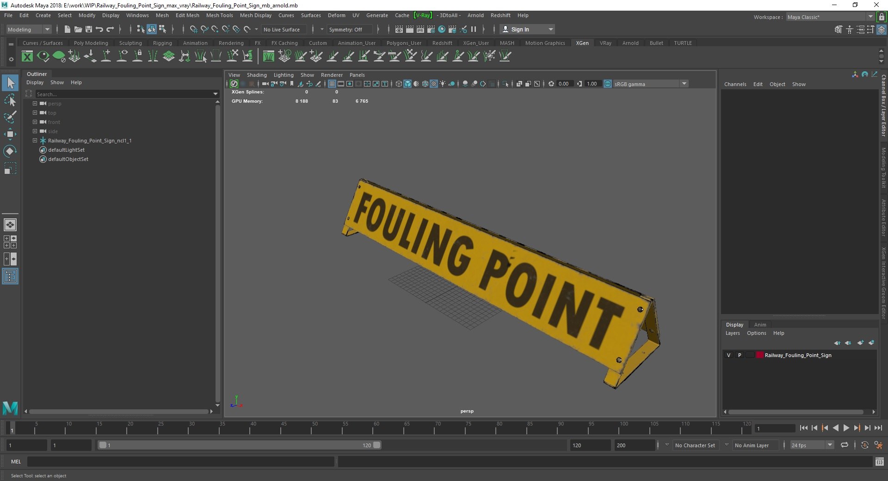The width and height of the screenshot is (888, 481).
Task: Open viewport Renderer menu
Action: pyautogui.click(x=332, y=75)
